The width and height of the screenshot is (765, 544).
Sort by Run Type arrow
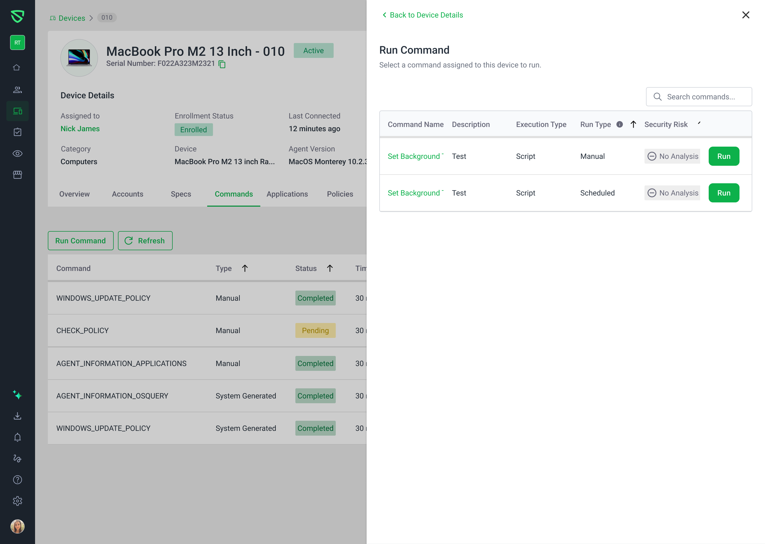click(x=633, y=124)
